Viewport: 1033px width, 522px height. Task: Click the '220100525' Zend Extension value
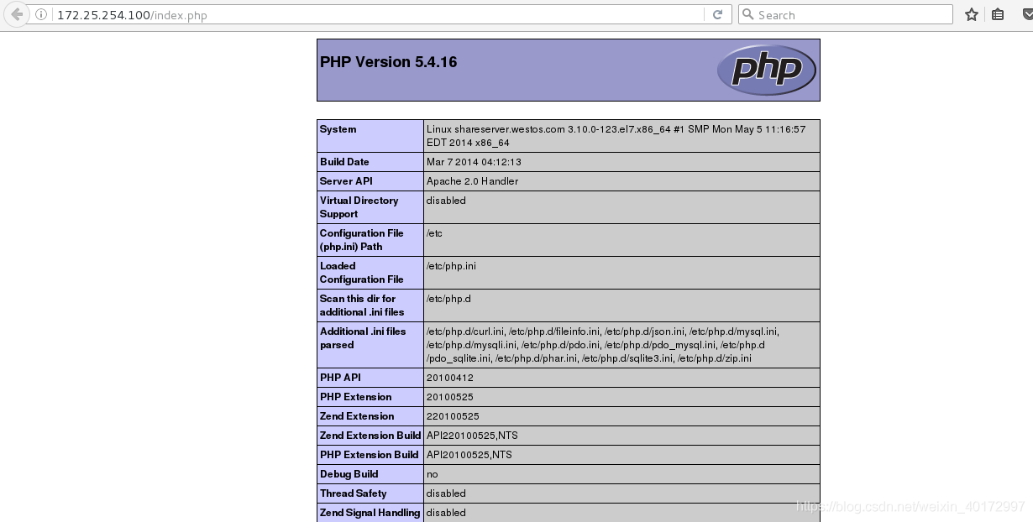(453, 416)
